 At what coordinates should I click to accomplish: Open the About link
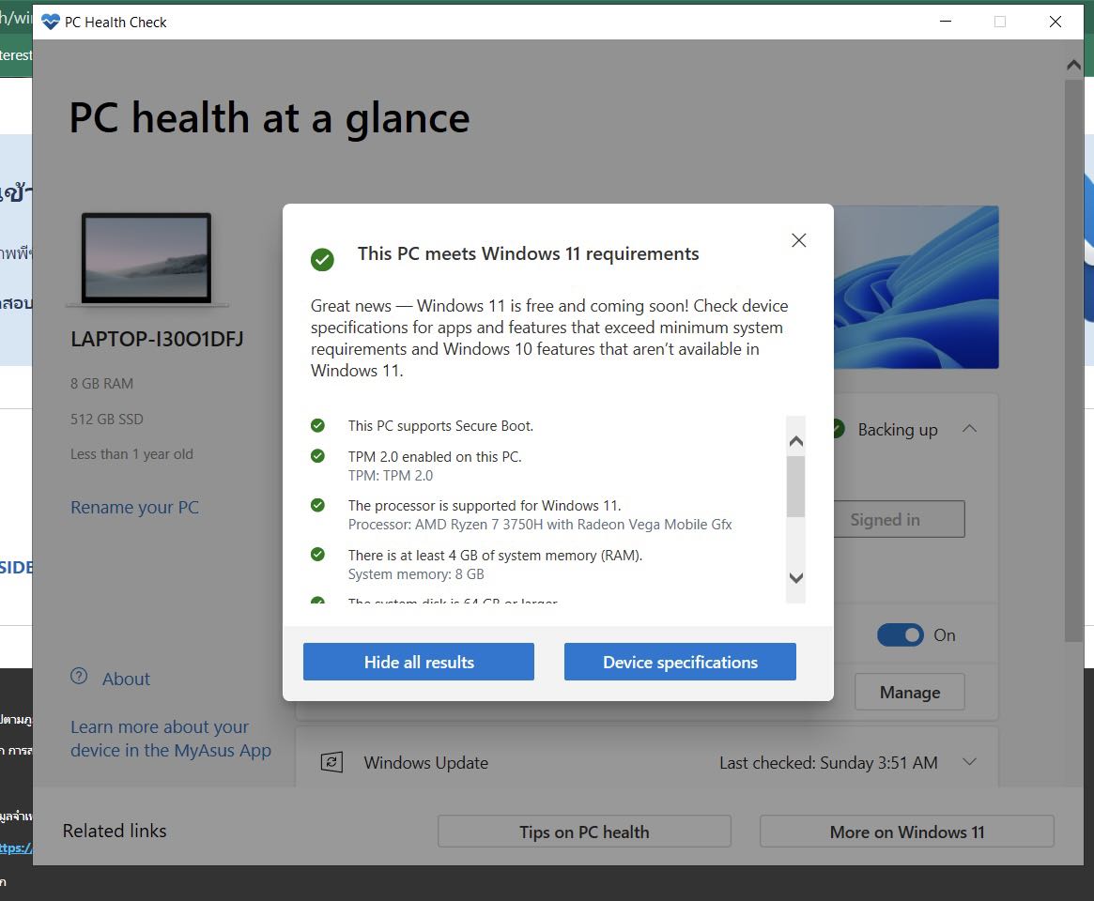[126, 679]
